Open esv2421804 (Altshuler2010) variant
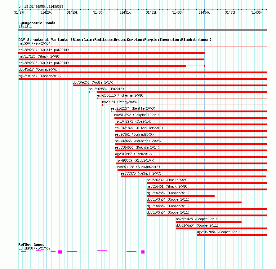Viewport: 276px width, 269px height. point(139,128)
